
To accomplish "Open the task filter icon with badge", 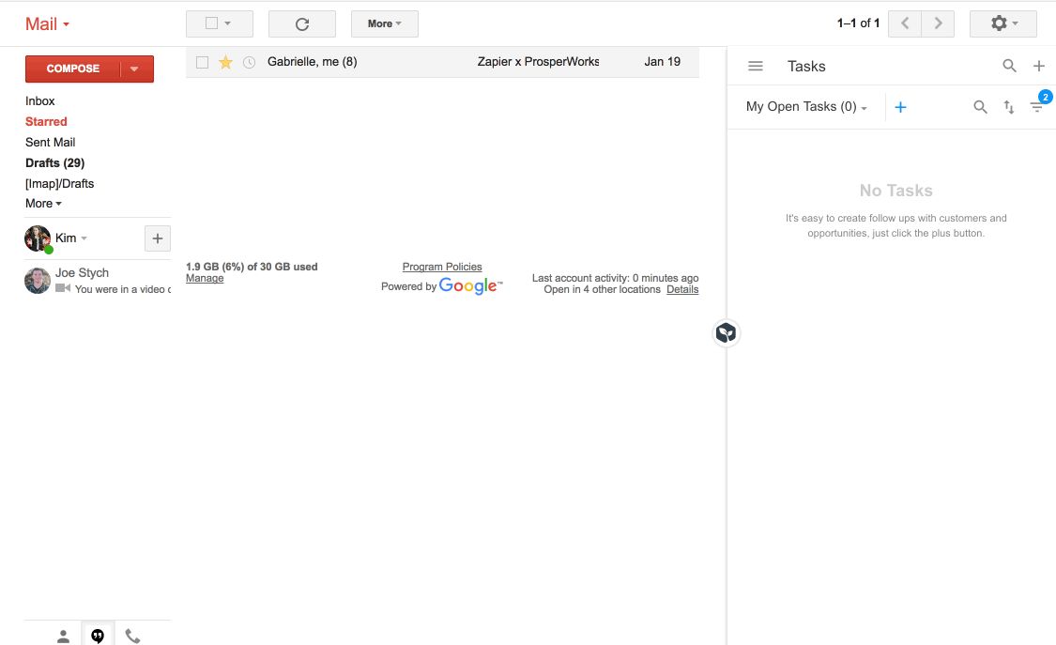I will point(1036,107).
